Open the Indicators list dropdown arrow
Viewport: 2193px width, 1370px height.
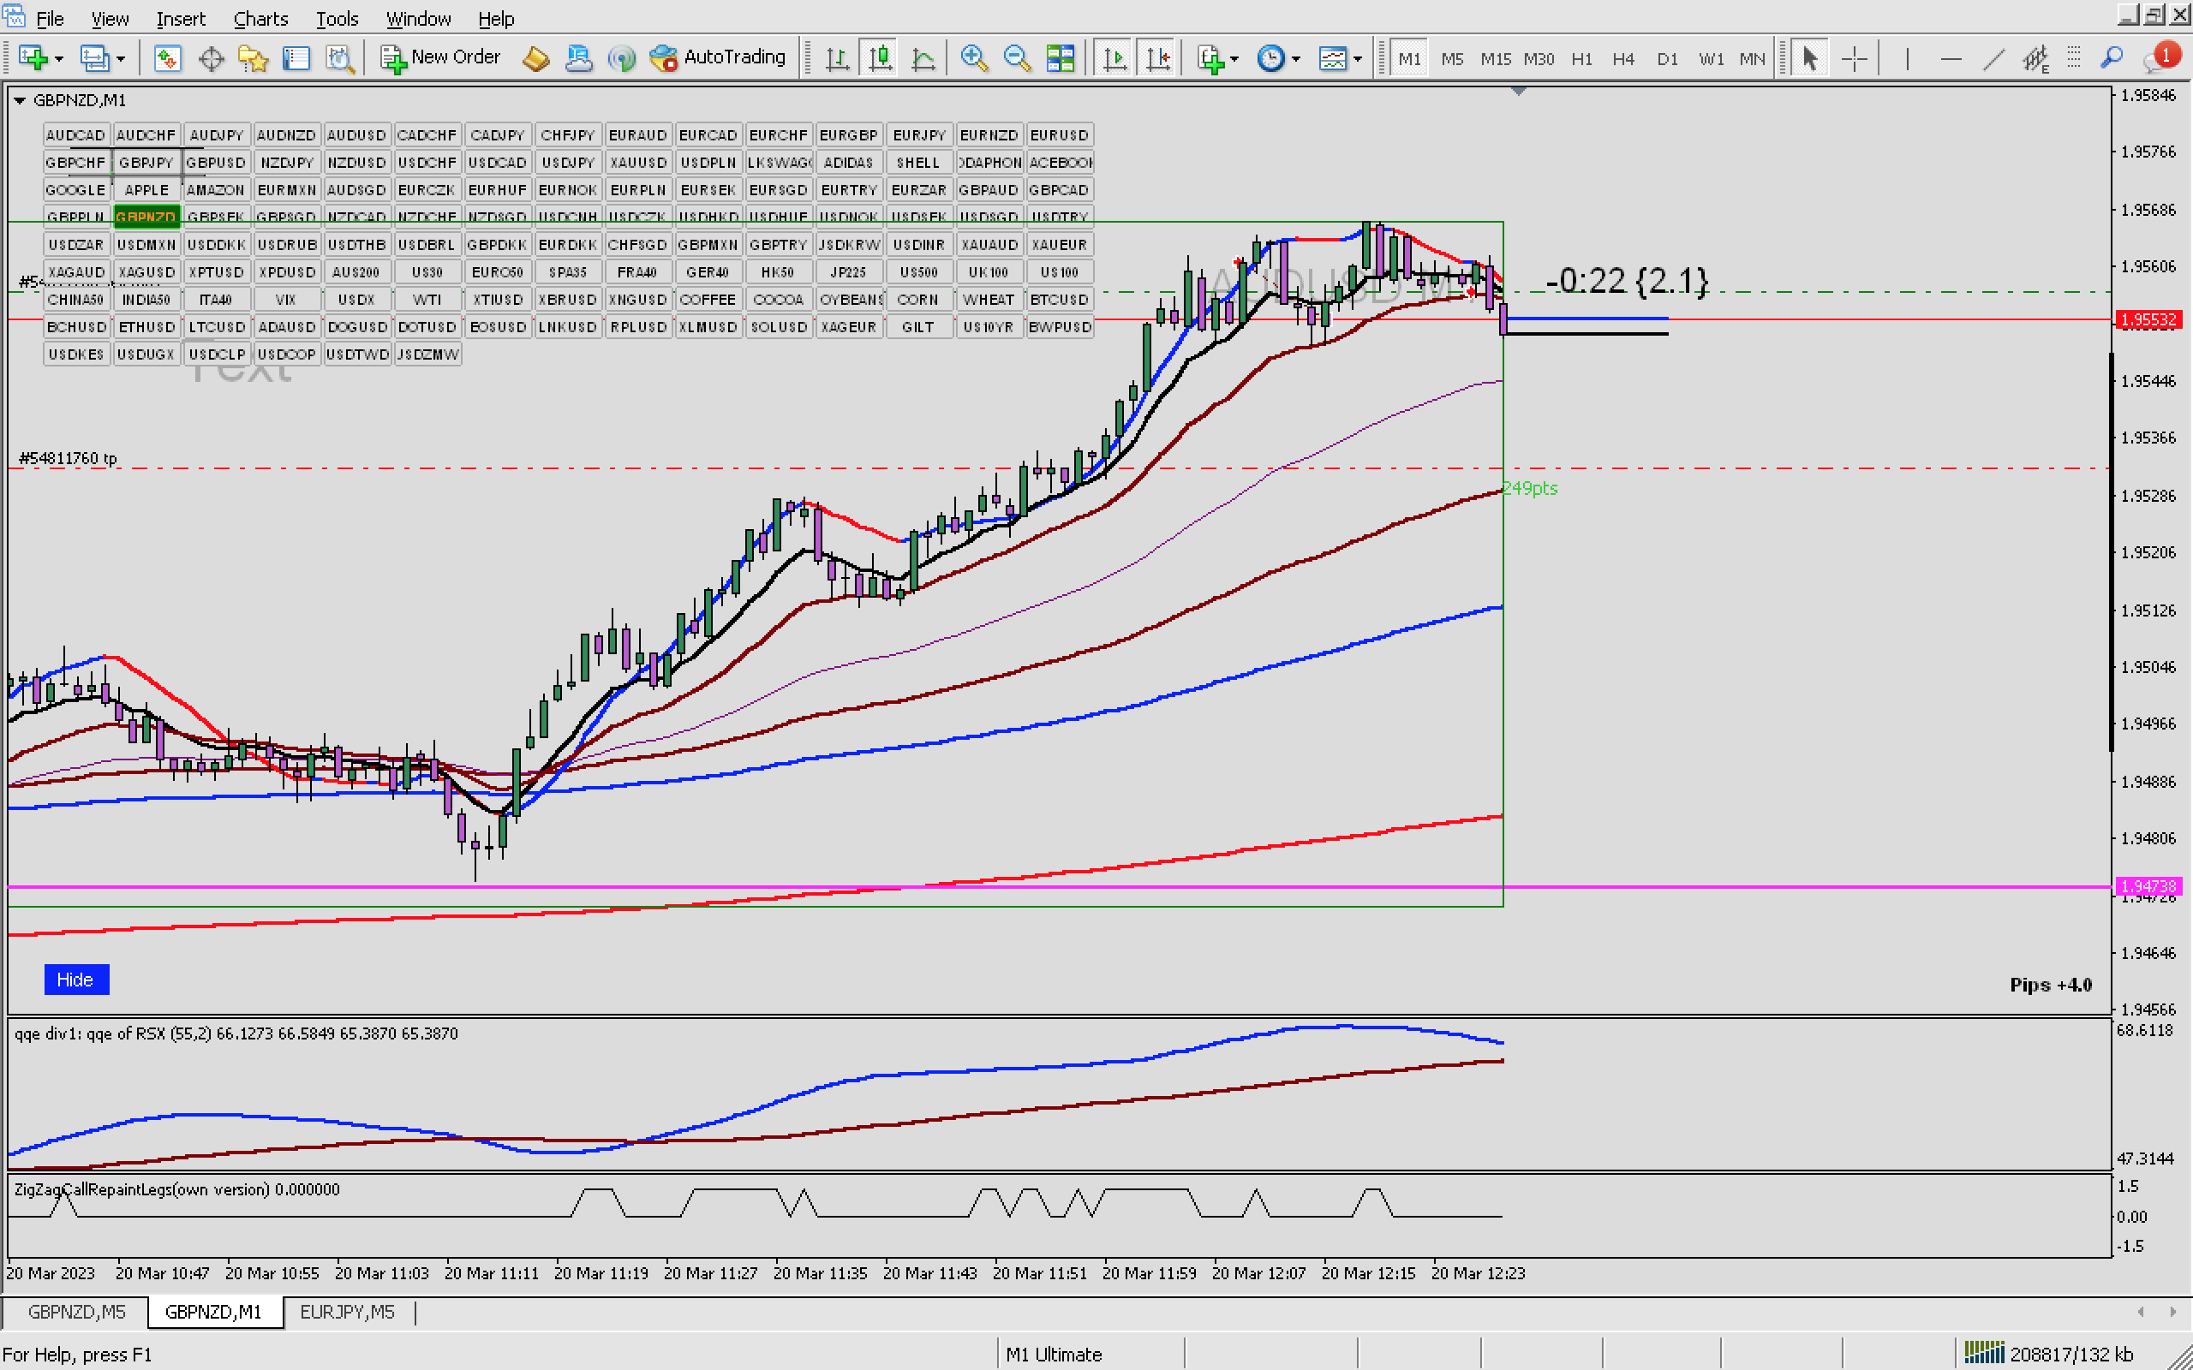point(1235,59)
